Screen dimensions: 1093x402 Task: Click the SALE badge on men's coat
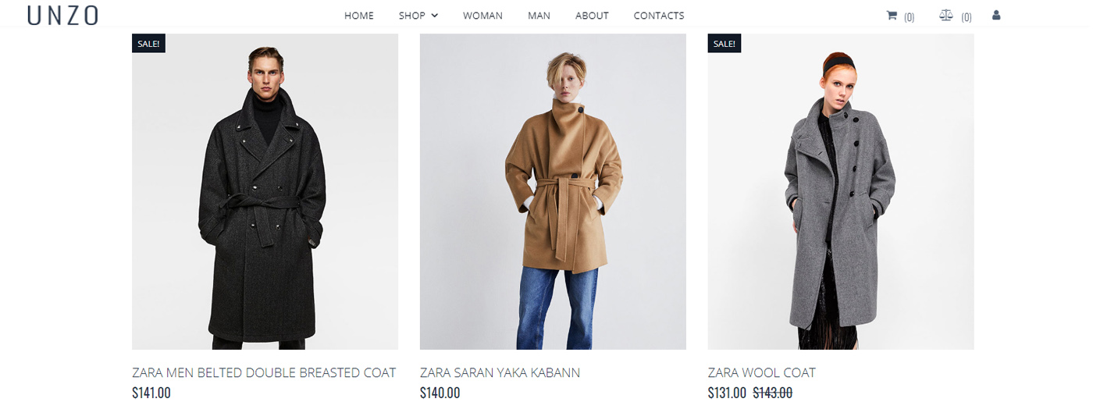(x=148, y=44)
